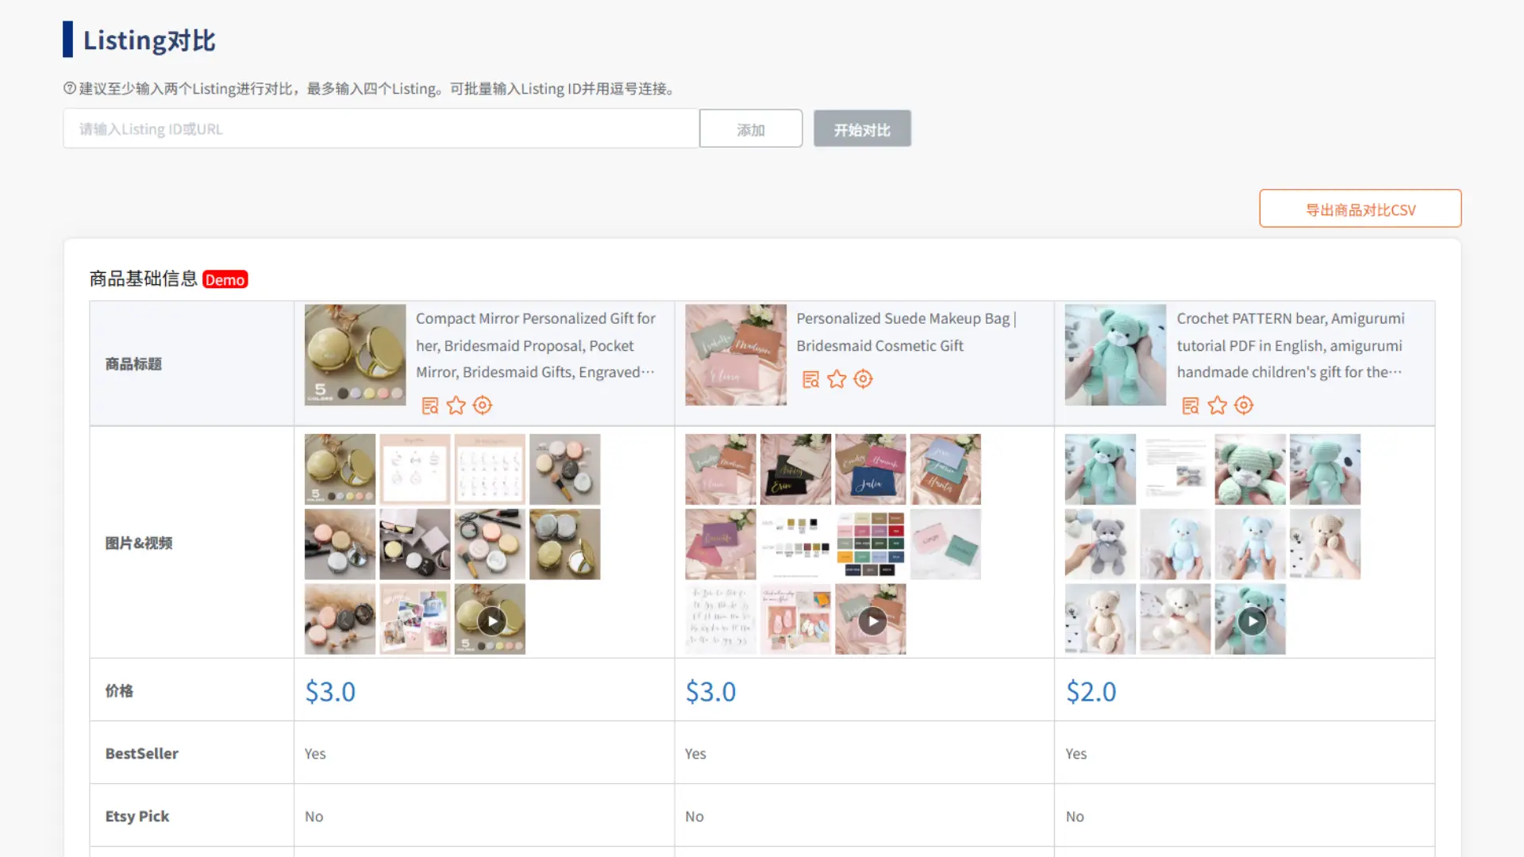Screen dimensions: 1524x857
Task: Click the tracking target icon for Crochet bear
Action: pos(1244,405)
